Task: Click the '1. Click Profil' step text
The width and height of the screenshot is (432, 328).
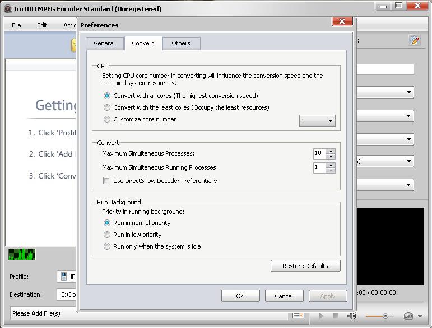Action: [x=52, y=133]
